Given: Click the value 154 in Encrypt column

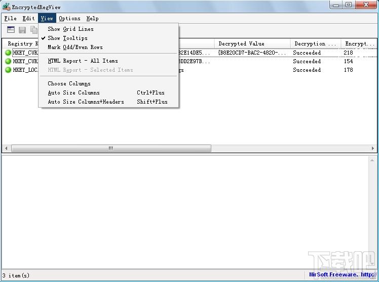Looking at the screenshot, I should pyautogui.click(x=348, y=61).
